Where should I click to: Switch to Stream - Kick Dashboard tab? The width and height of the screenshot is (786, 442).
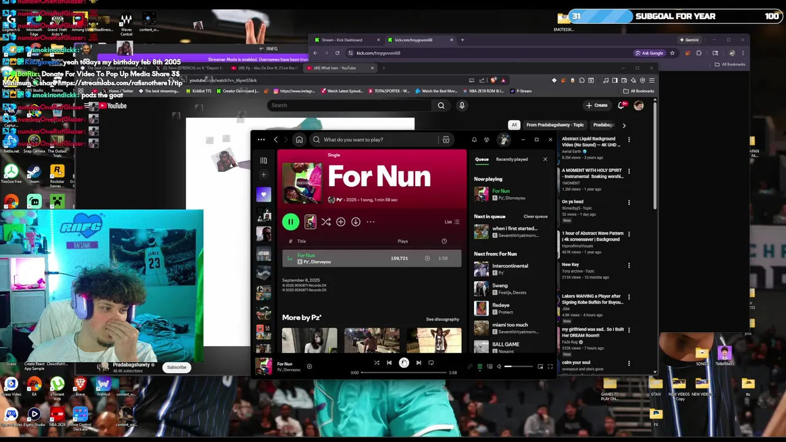(346, 40)
